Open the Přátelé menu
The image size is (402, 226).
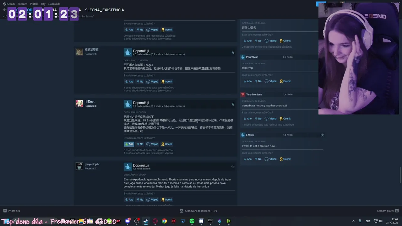pos(34,4)
